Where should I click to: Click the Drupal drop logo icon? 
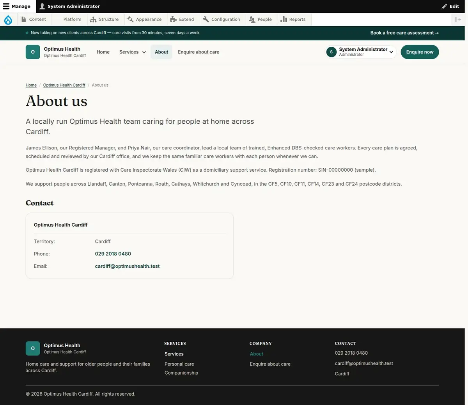(x=8, y=20)
